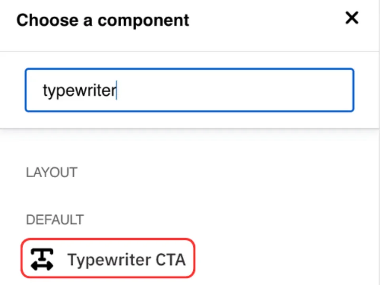Place cursor in the typewriter search field
Screen dimensions: 380x285
tap(189, 90)
